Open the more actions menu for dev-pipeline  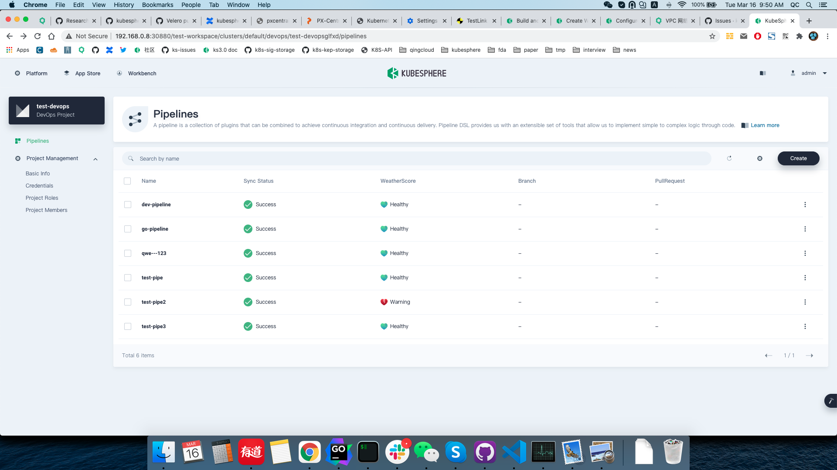pyautogui.click(x=805, y=205)
